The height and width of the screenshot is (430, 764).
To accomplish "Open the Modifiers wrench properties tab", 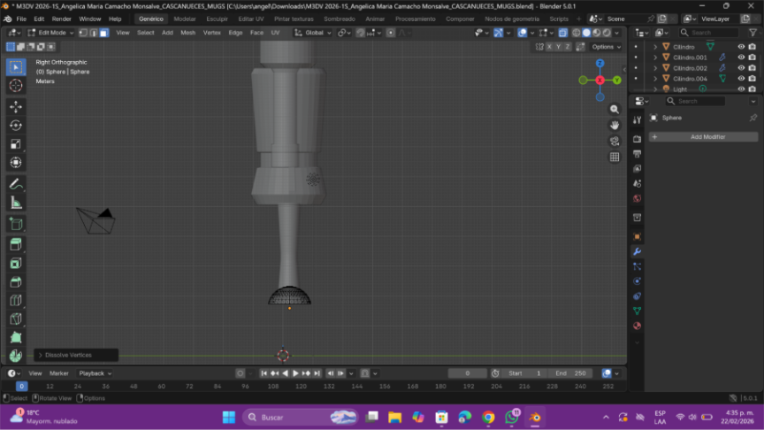I will point(637,251).
